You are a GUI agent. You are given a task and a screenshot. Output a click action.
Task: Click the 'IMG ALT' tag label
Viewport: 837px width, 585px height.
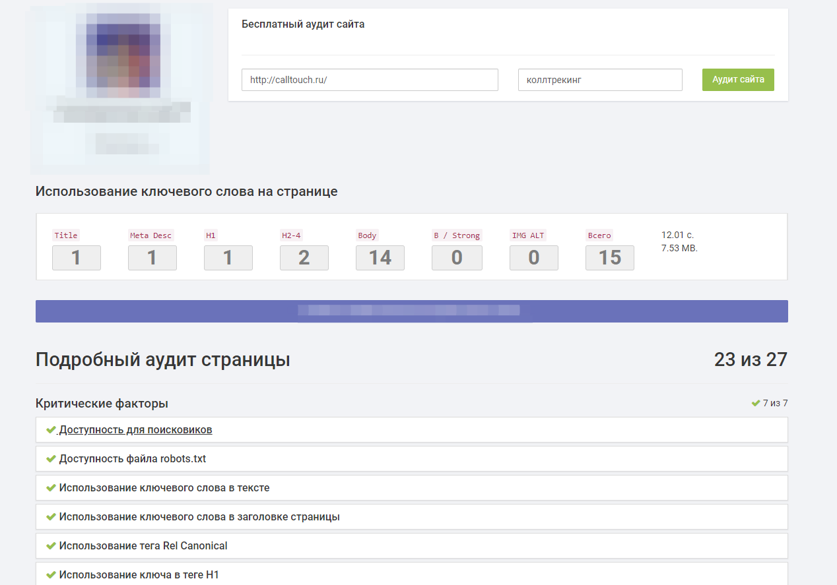[528, 235]
